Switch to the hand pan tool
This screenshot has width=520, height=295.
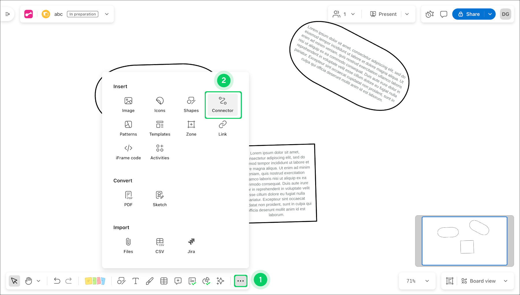point(28,281)
